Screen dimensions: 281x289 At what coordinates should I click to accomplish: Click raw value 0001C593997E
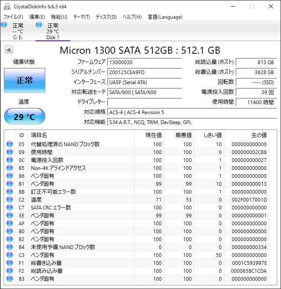pos(249,263)
